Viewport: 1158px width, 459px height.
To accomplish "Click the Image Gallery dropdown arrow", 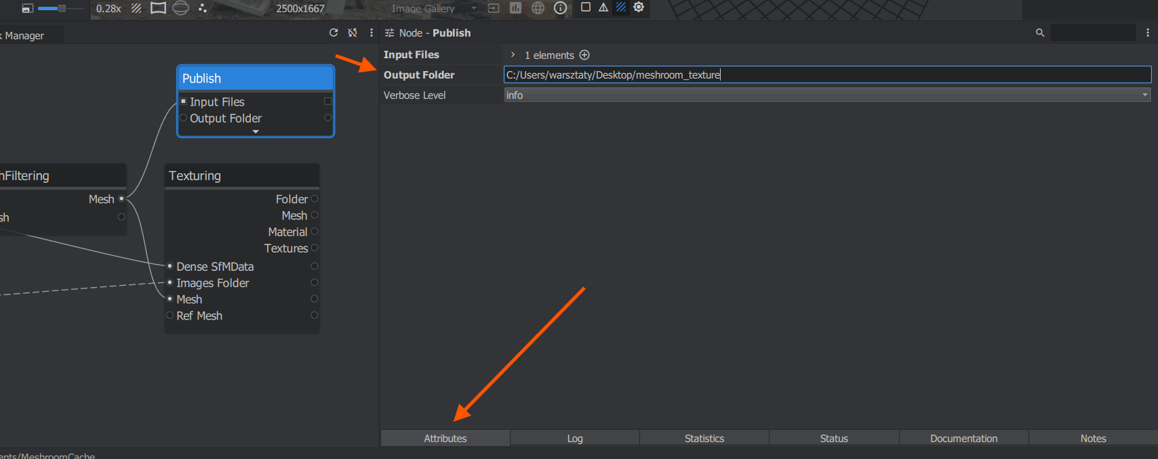I will click(474, 9).
